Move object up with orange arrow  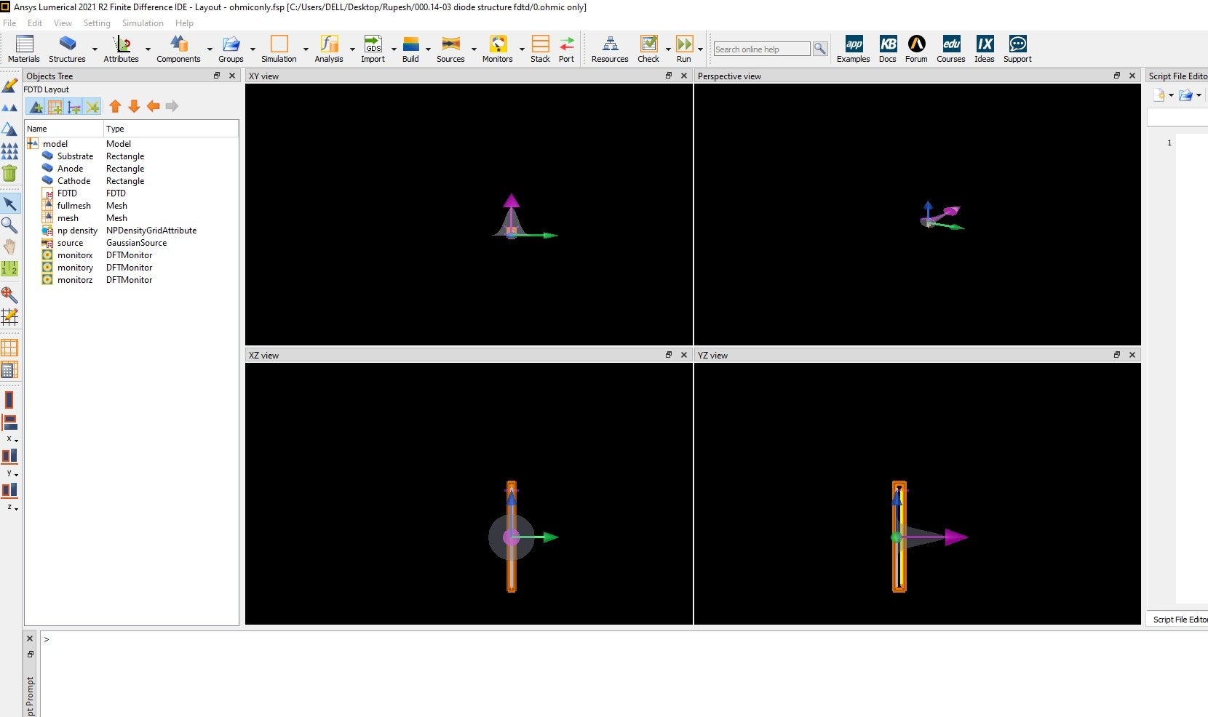[115, 106]
